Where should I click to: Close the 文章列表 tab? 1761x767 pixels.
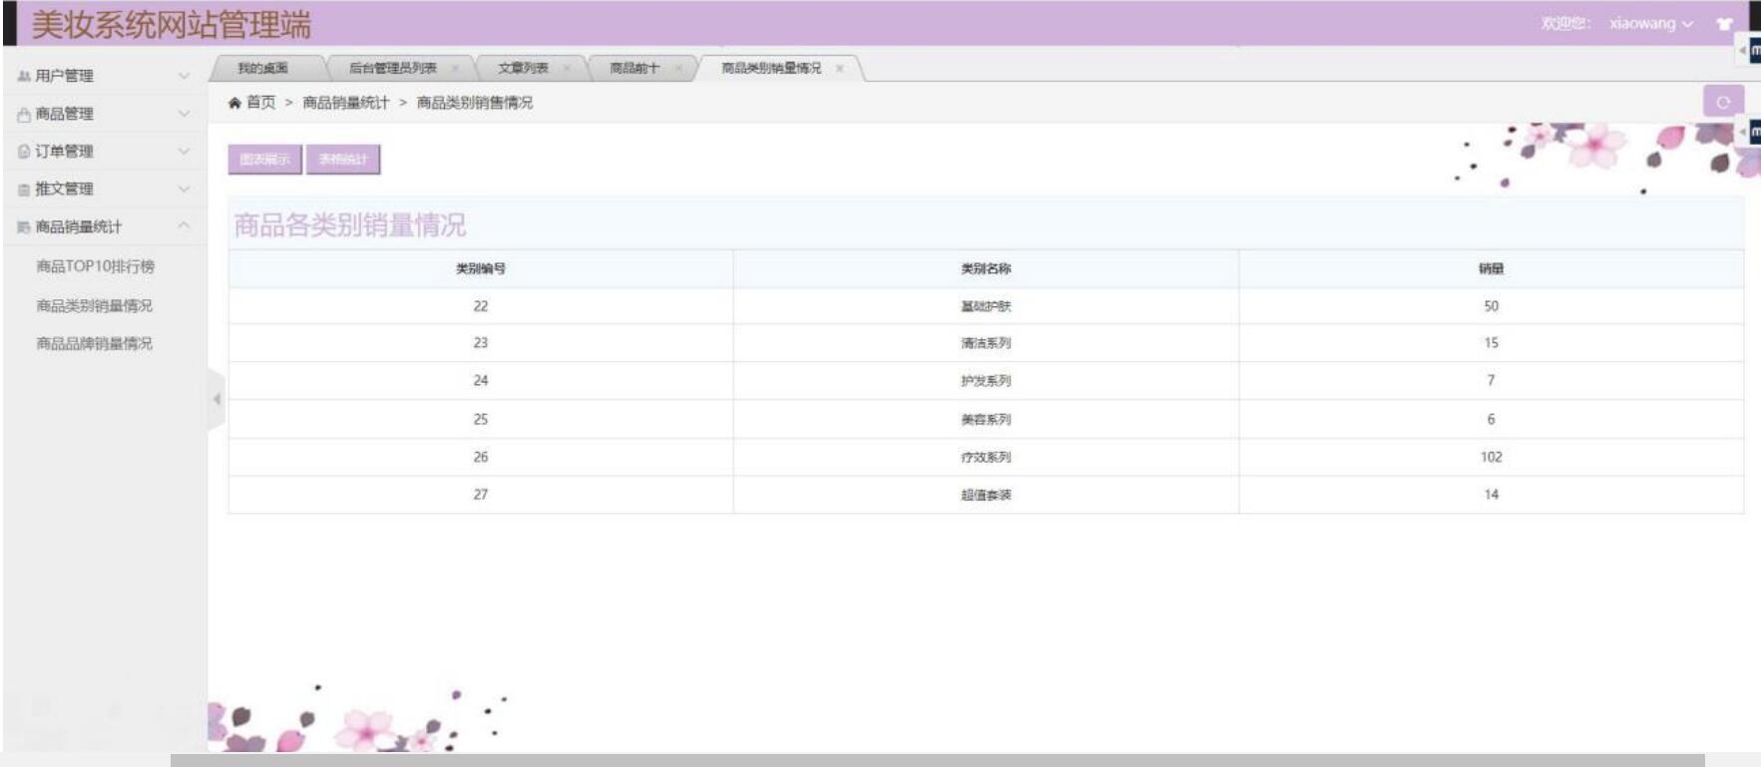(x=566, y=68)
